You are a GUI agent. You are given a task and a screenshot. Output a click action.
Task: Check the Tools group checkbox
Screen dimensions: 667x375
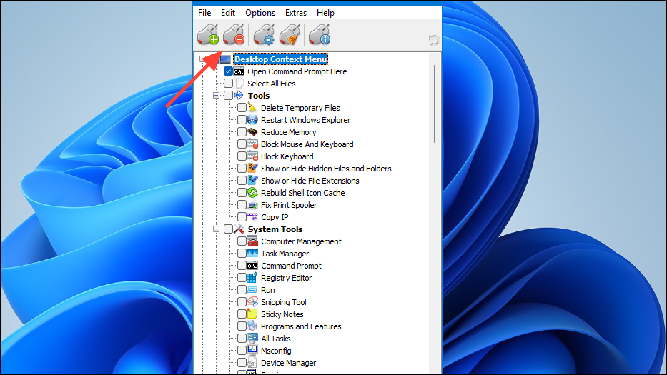coord(229,95)
